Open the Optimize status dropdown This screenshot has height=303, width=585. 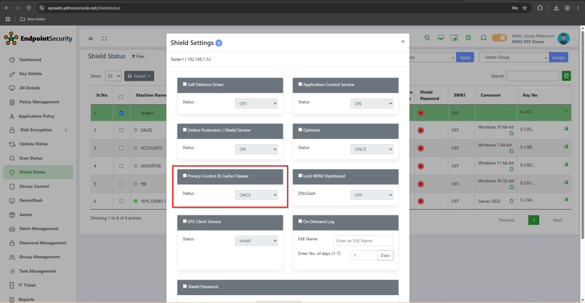pyautogui.click(x=371, y=149)
